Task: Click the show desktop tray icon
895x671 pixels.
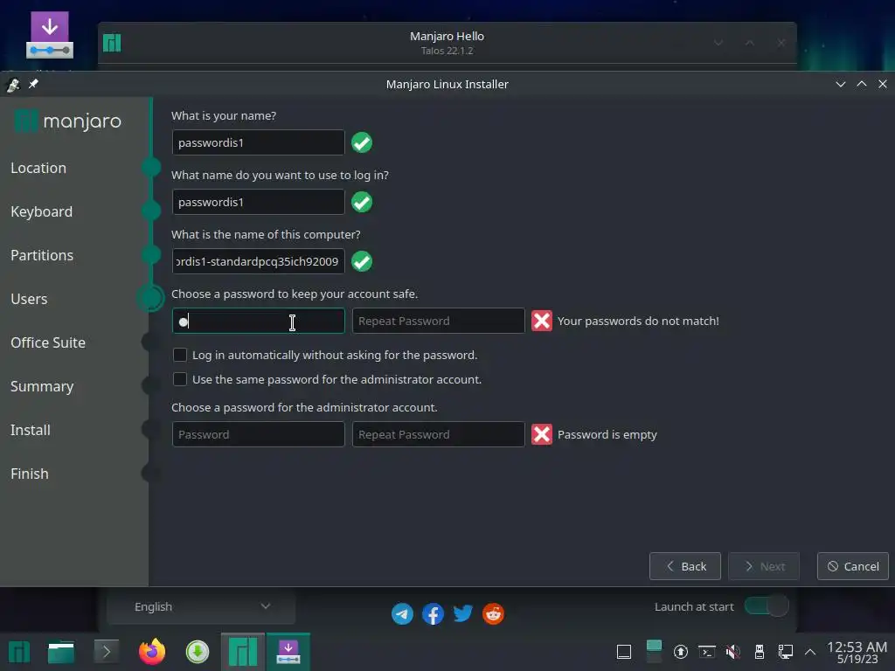Action: 624,652
